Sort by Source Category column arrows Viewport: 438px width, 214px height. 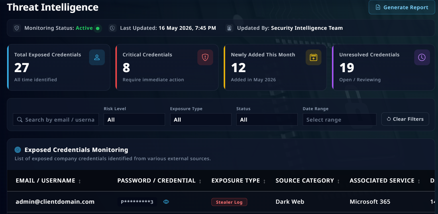click(338, 181)
